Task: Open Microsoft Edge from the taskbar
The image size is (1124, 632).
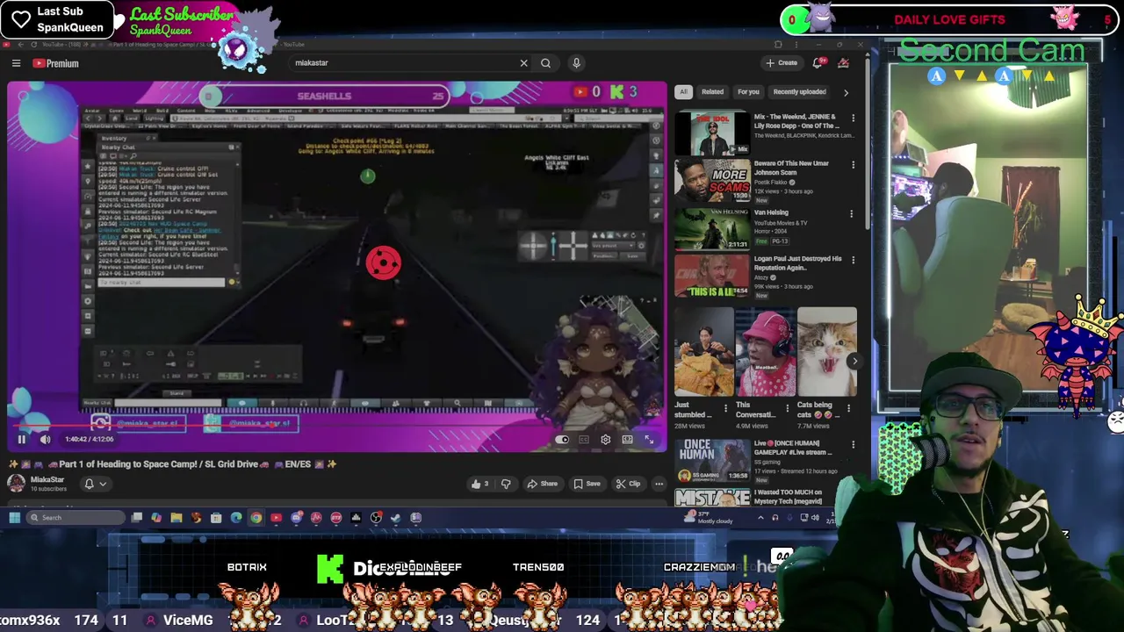Action: click(x=235, y=517)
